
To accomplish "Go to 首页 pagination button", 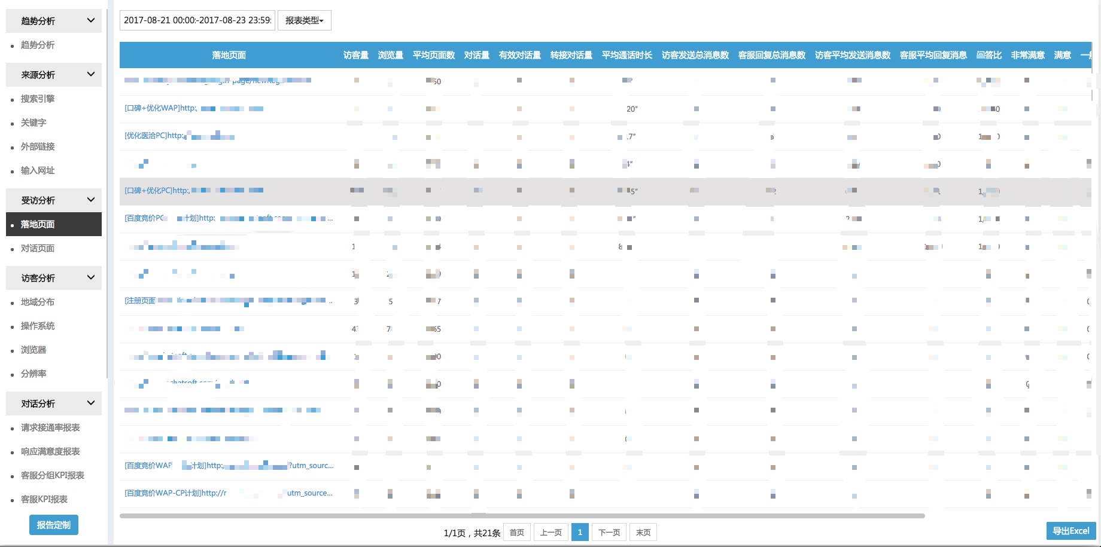I will tap(517, 532).
